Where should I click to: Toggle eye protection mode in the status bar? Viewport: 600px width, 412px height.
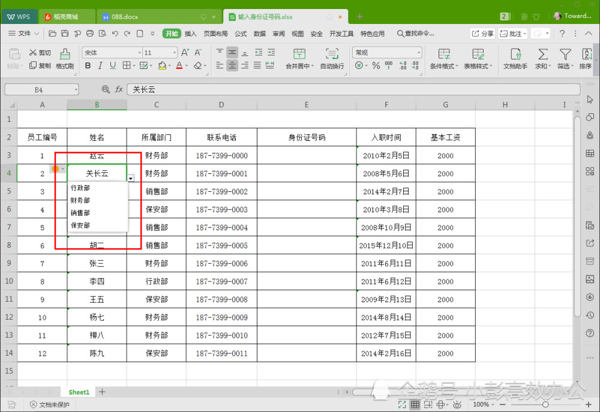[x=457, y=405]
